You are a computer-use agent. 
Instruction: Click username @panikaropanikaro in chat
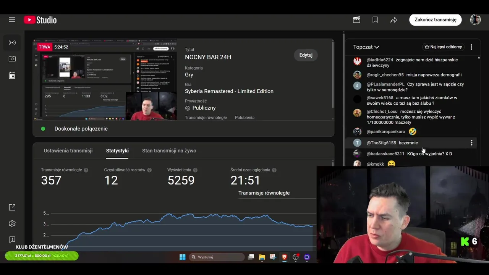point(386,131)
